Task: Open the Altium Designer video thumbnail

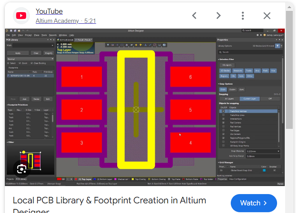Action: [x=145, y=107]
